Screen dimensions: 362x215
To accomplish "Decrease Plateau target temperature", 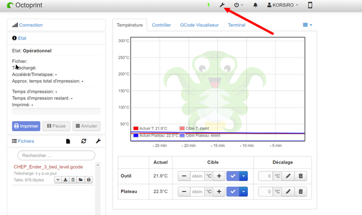I will click(184, 191).
